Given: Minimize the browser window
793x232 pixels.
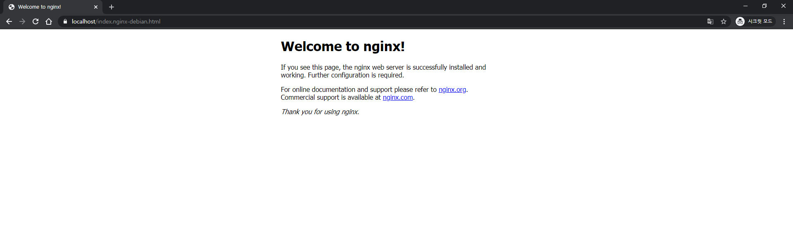Looking at the screenshot, I should tap(746, 6).
